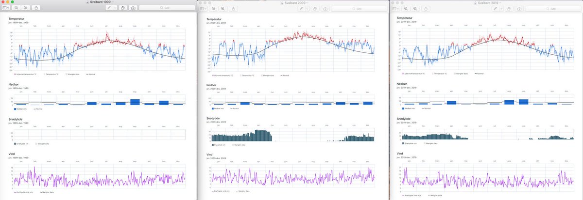Click the Søk search field in Svalbard 1999 window
This screenshot has width=583, height=200.
coord(166,8)
